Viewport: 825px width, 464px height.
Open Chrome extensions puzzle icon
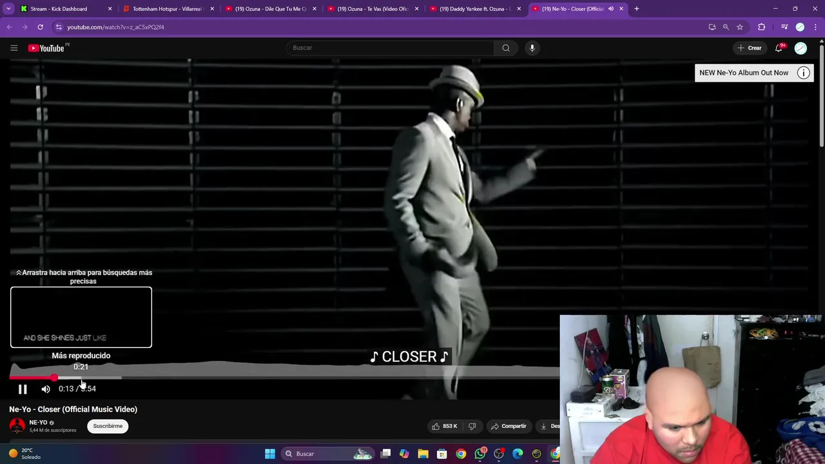(762, 27)
